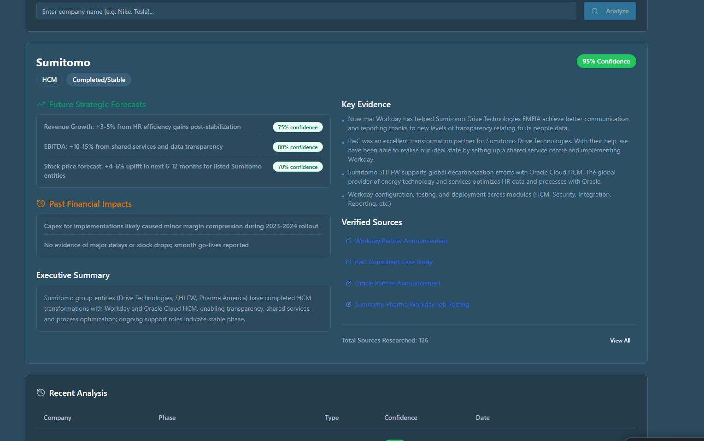Click the Stock price forecast row
Screen dimensions: 704x441
tap(183, 171)
